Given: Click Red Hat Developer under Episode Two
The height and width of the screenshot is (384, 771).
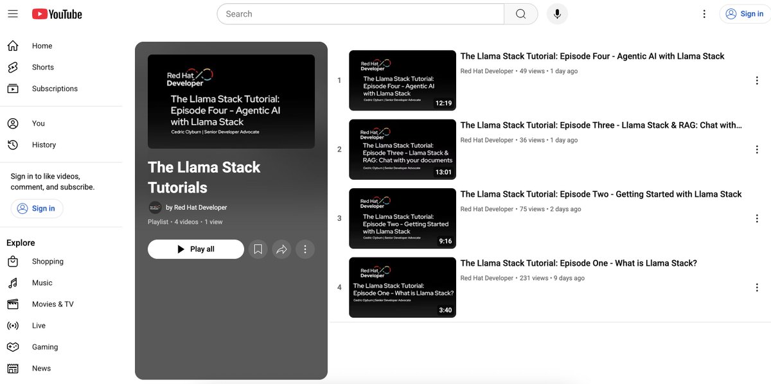Looking at the screenshot, I should click(487, 209).
